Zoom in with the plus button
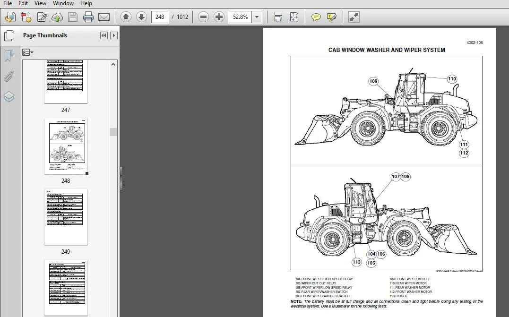The width and height of the screenshot is (509, 317). pyautogui.click(x=219, y=17)
